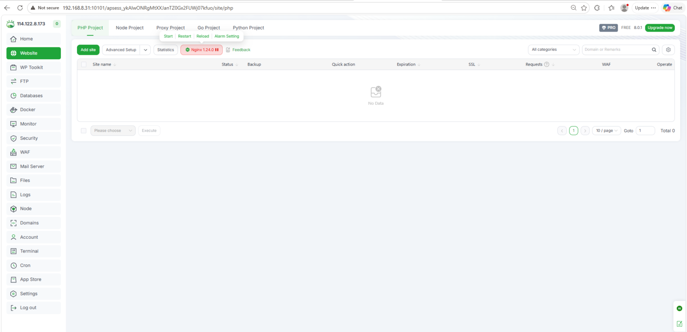Screen dimensions: 687x332
Task: Click the Nginx 1.24.0 status button
Action: [x=202, y=50]
